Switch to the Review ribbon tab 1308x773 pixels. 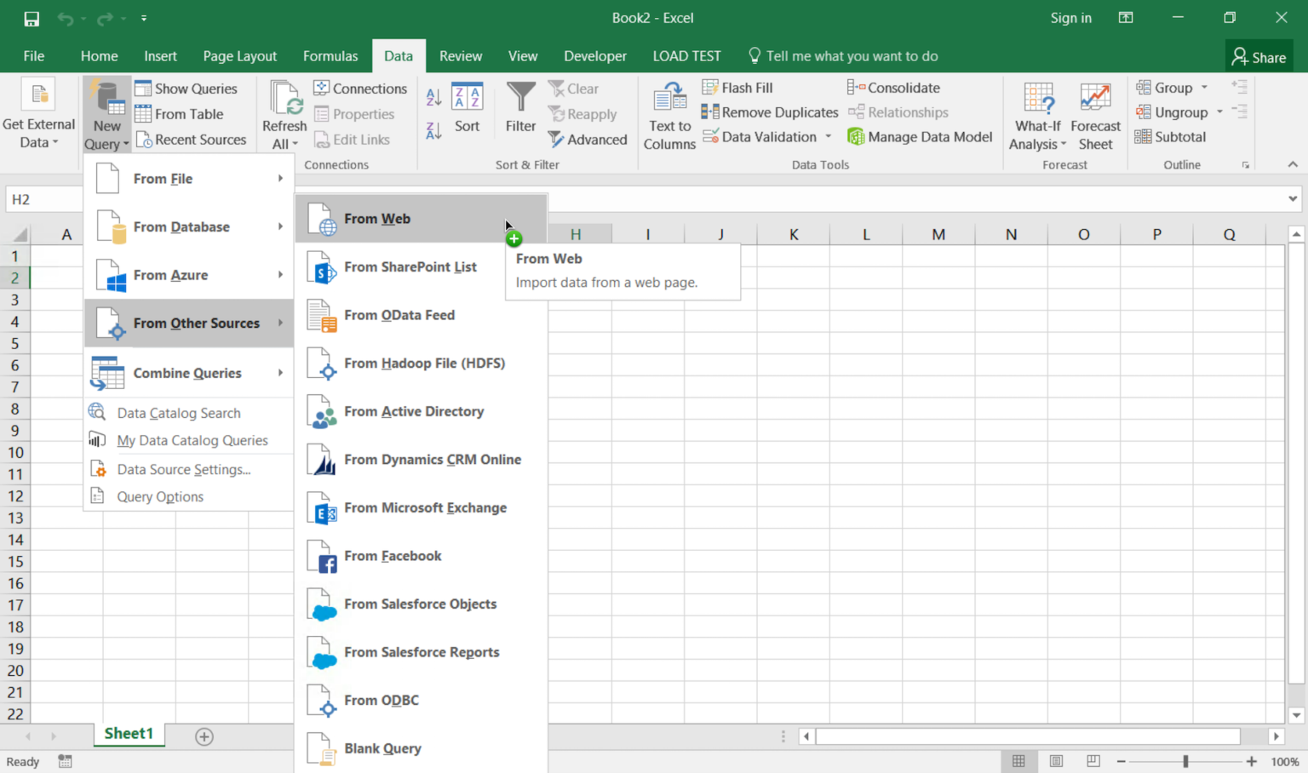point(461,55)
